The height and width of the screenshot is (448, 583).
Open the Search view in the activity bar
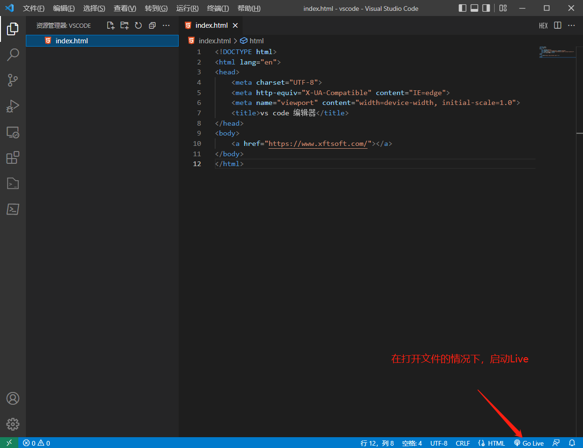(x=13, y=55)
